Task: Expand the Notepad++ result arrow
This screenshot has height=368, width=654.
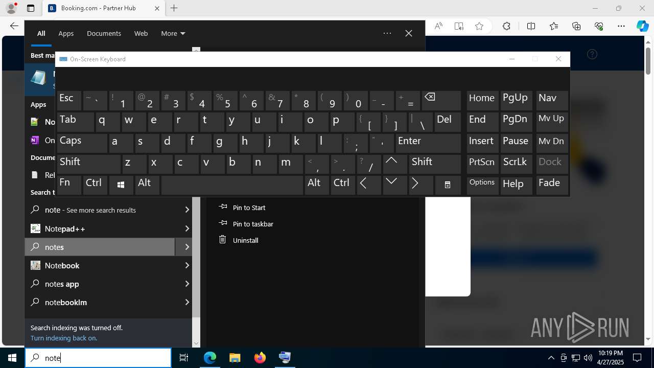Action: tap(186, 228)
